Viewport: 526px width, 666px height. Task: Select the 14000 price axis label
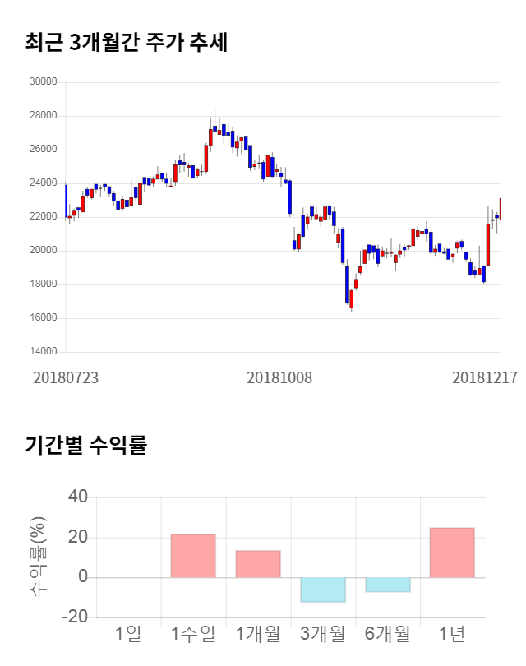[42, 352]
